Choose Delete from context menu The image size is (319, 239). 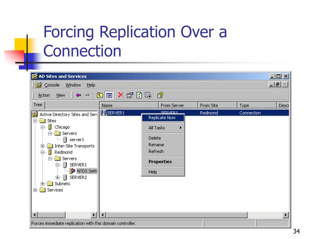tap(163, 138)
